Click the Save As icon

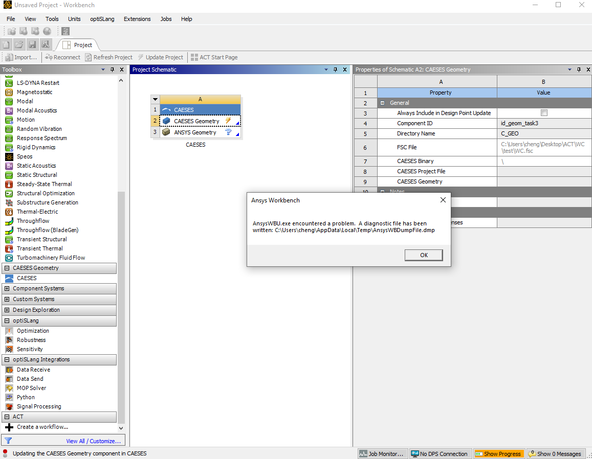pyautogui.click(x=46, y=45)
